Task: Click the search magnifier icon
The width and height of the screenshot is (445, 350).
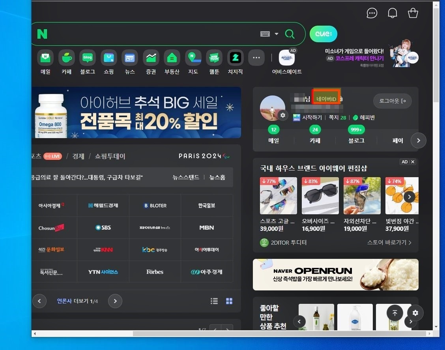Action: pos(290,34)
